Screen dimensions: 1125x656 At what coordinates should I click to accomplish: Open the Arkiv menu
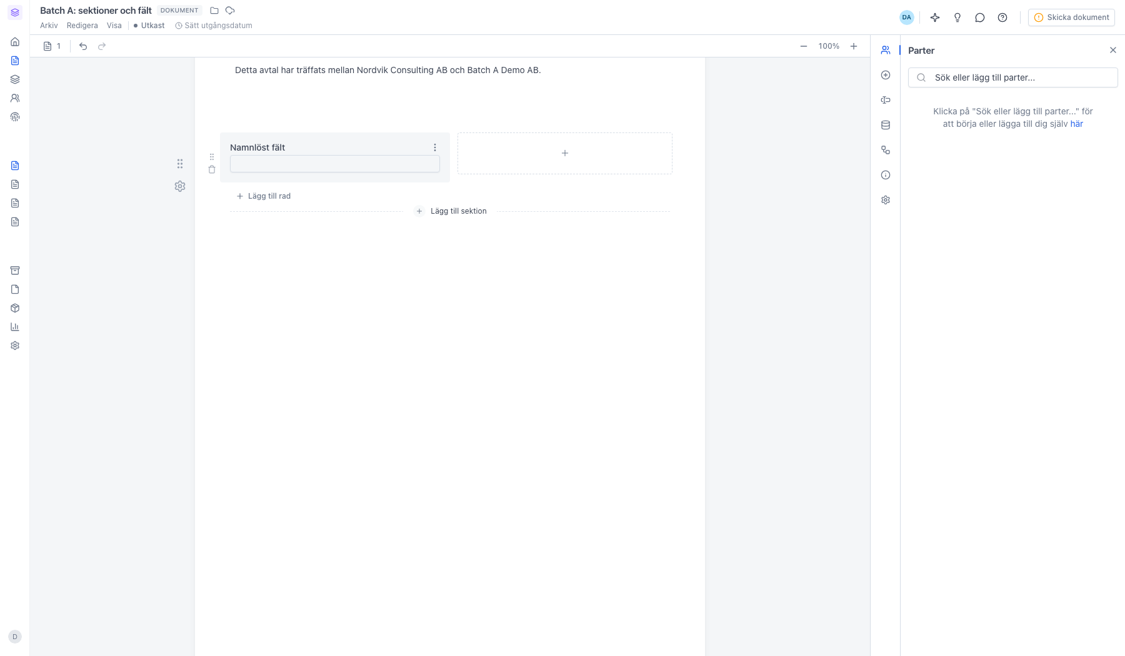click(x=49, y=26)
